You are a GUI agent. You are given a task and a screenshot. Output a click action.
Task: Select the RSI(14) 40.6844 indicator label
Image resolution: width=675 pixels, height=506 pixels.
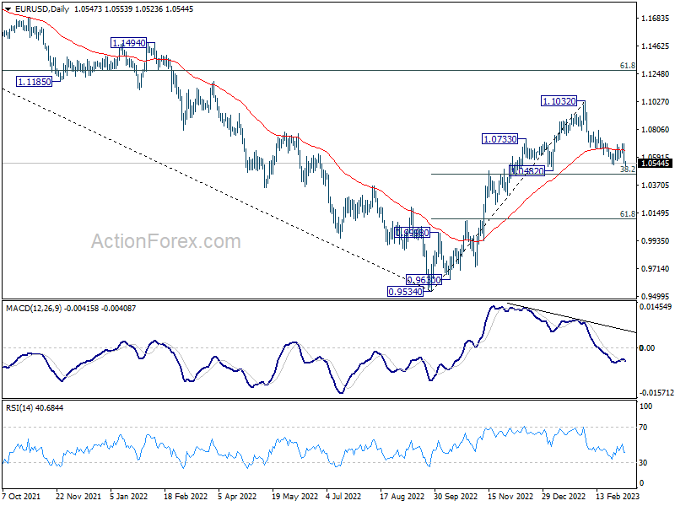[x=35, y=407]
